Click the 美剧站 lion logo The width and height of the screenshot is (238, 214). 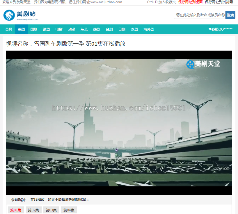(x=21, y=15)
